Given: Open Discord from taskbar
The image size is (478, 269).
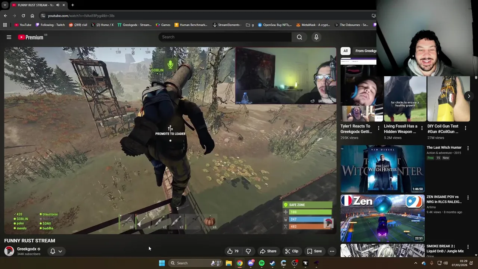Looking at the screenshot, I should [251, 263].
